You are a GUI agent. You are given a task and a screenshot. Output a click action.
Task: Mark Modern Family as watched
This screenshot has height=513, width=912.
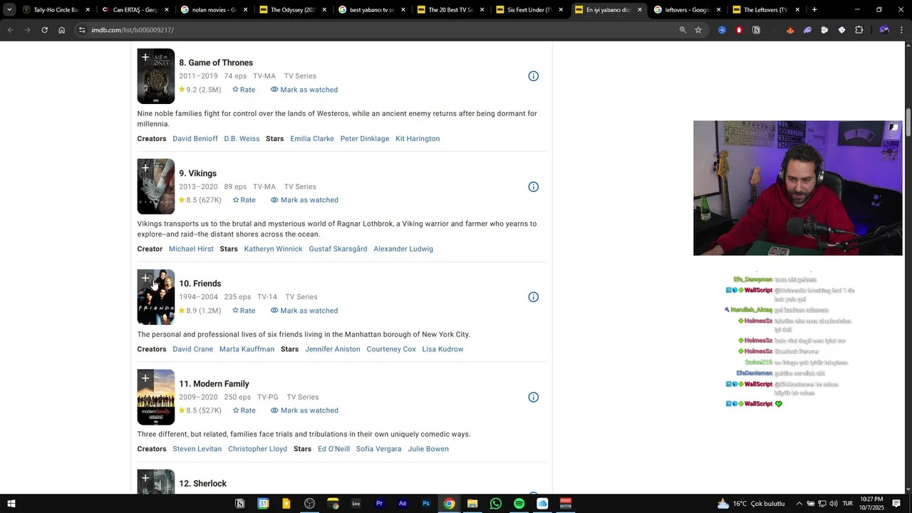[x=304, y=410]
